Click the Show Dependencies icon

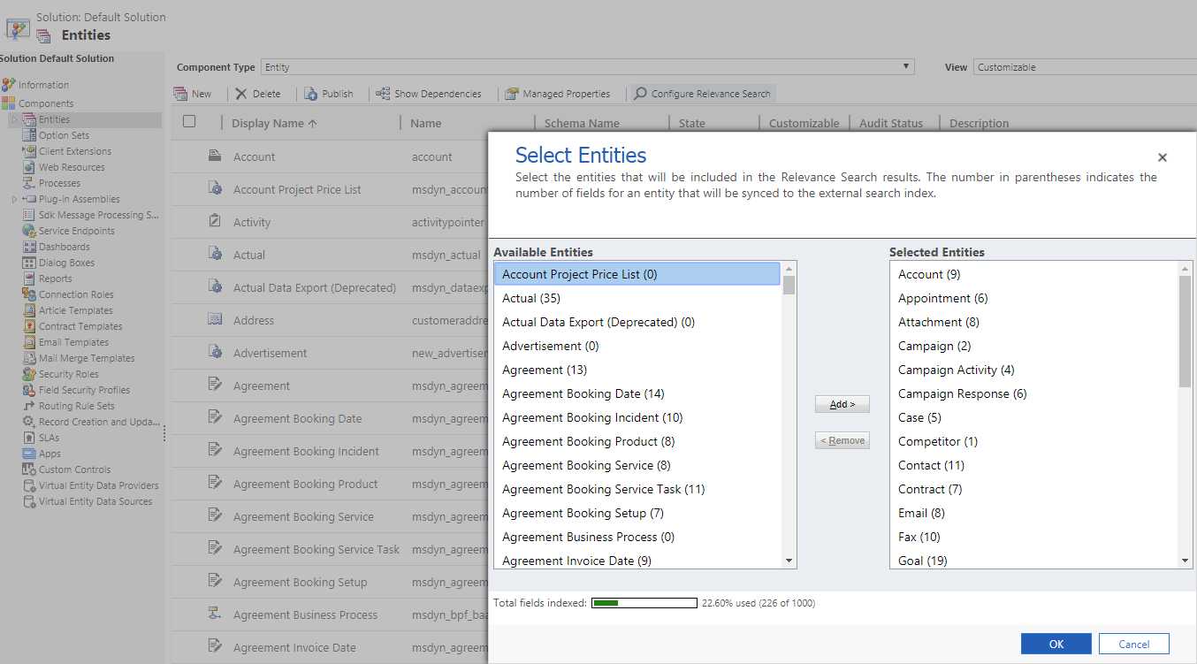(383, 94)
